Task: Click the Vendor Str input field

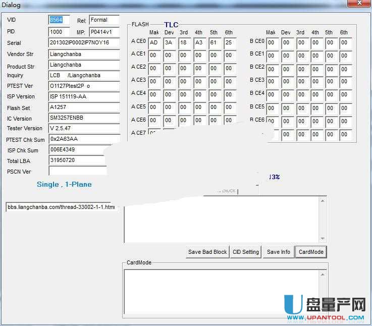Action: (x=84, y=54)
